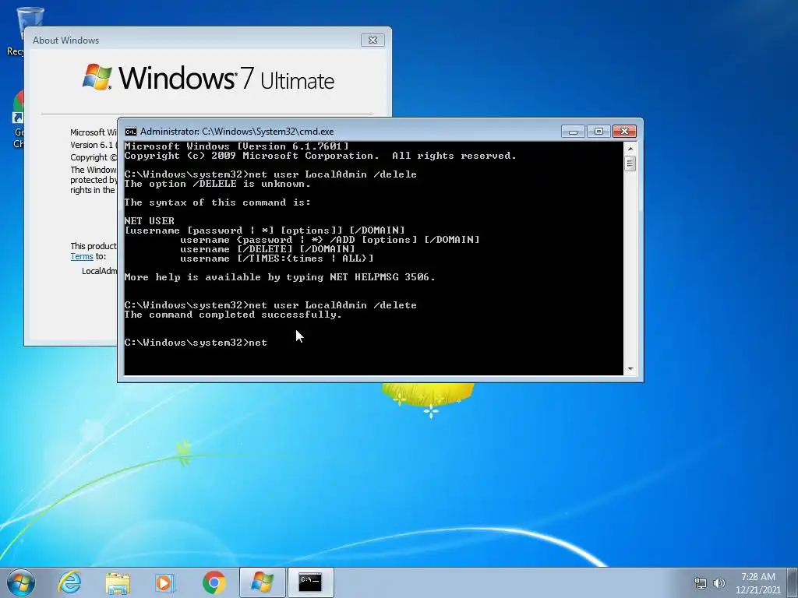Click 'The option /DELELE is unknown.' line

(x=217, y=184)
